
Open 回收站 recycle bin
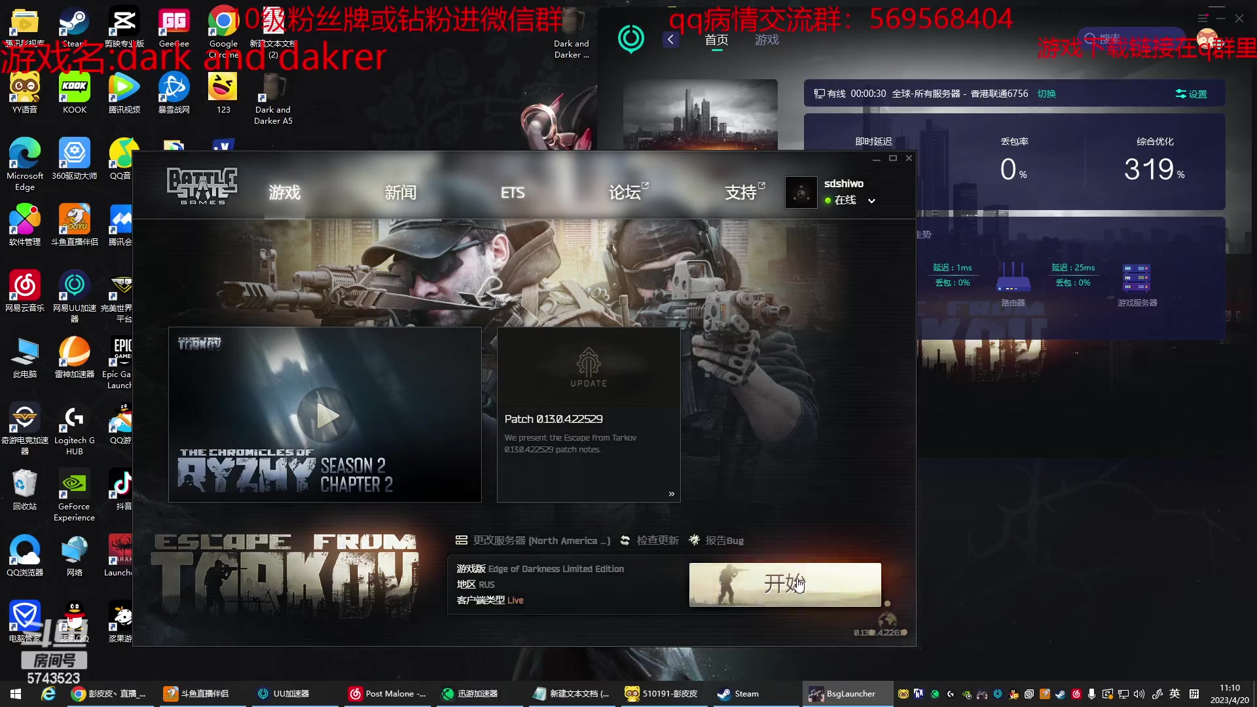coord(25,490)
